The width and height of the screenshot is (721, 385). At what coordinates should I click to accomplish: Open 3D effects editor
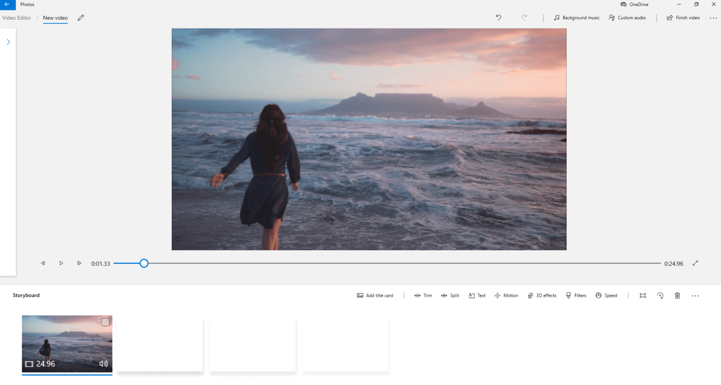coord(542,296)
